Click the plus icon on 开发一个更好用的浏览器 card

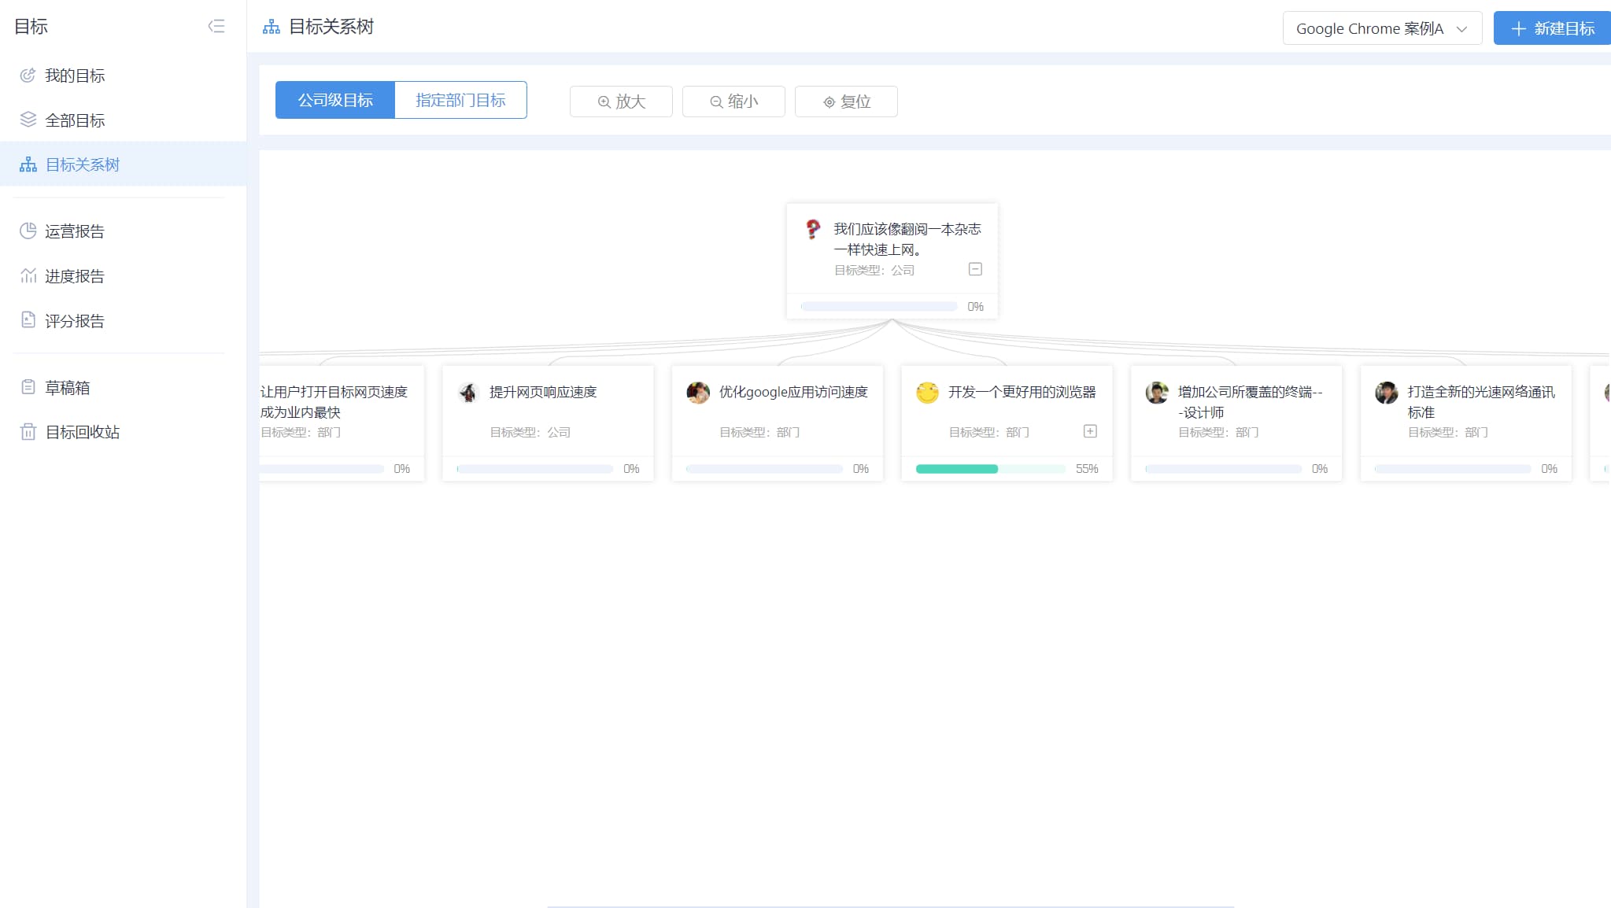(x=1090, y=431)
